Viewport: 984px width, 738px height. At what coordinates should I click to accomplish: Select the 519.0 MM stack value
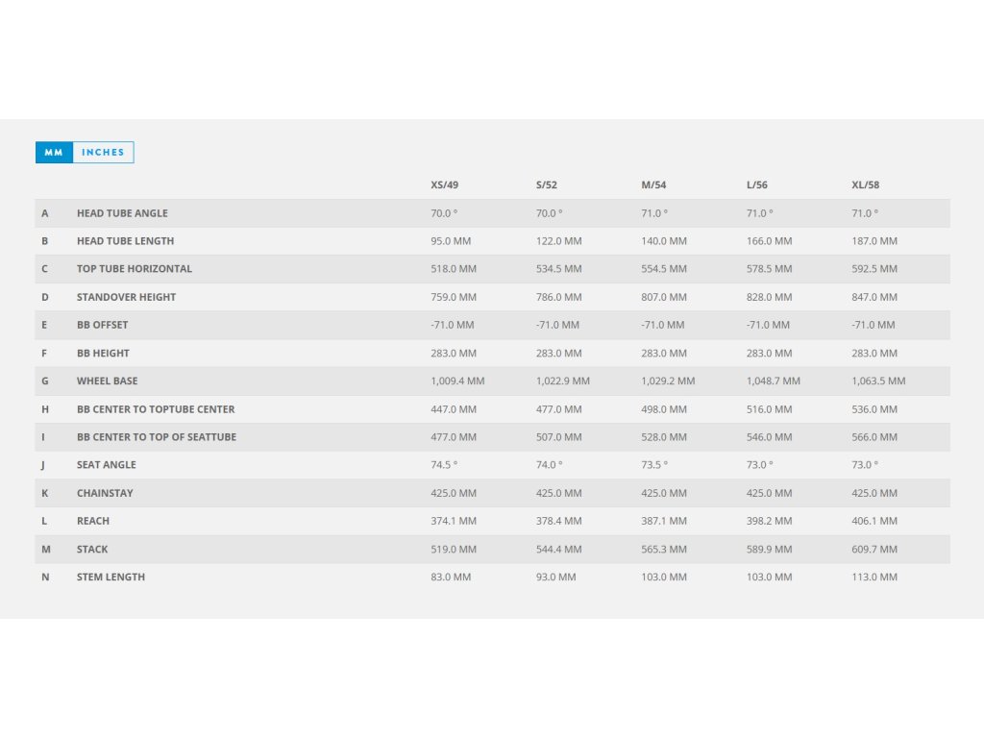click(454, 549)
